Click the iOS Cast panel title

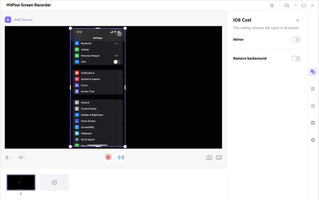(242, 20)
